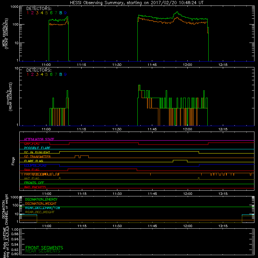The image size is (258, 258).
Task: Click the front segments counts/s axis title
Action: click(5, 34)
